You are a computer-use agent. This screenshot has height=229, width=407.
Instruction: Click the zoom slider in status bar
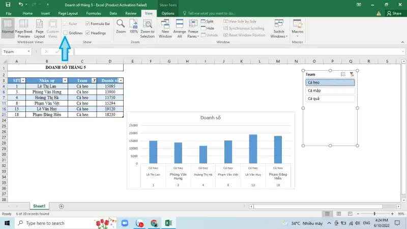(x=374, y=214)
